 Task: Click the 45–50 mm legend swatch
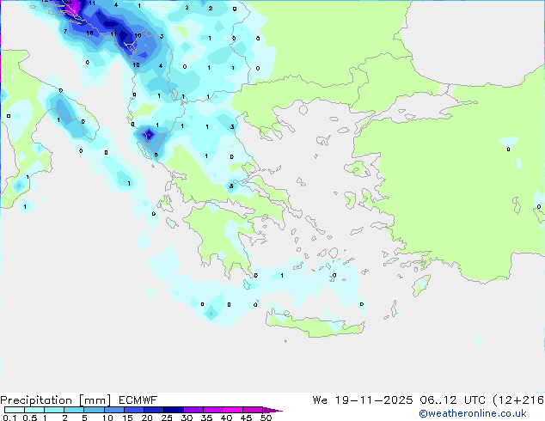253,410
